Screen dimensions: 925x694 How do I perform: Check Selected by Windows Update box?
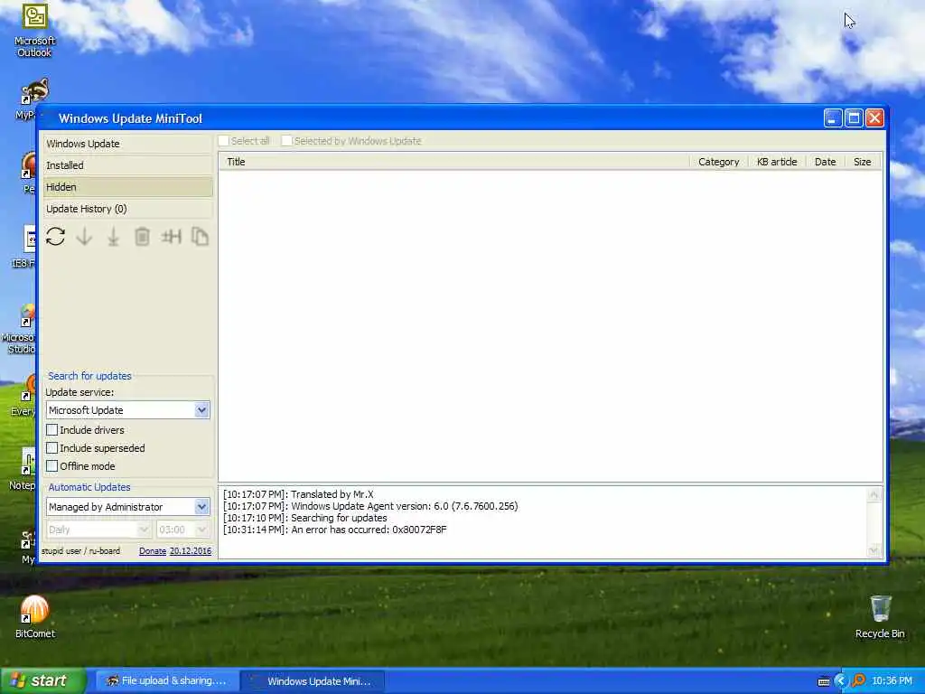(x=286, y=140)
